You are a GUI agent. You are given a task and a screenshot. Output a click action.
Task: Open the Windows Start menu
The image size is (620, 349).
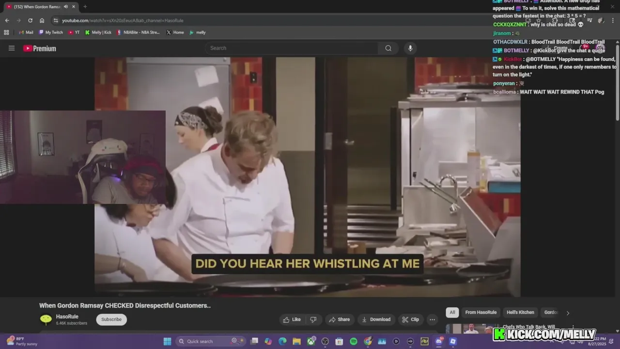coord(167,341)
